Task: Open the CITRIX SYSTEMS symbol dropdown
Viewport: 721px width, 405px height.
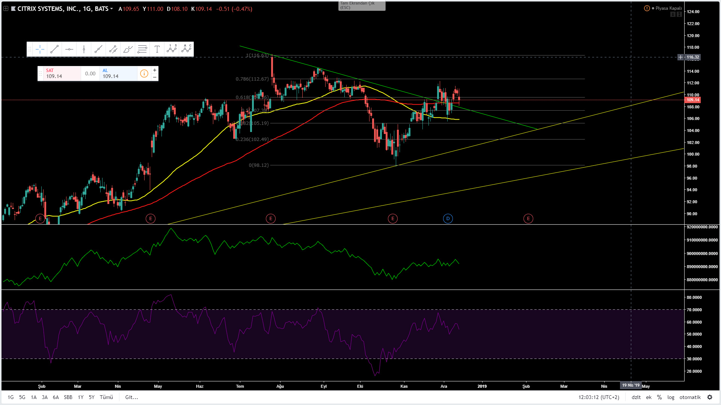Action: click(112, 9)
